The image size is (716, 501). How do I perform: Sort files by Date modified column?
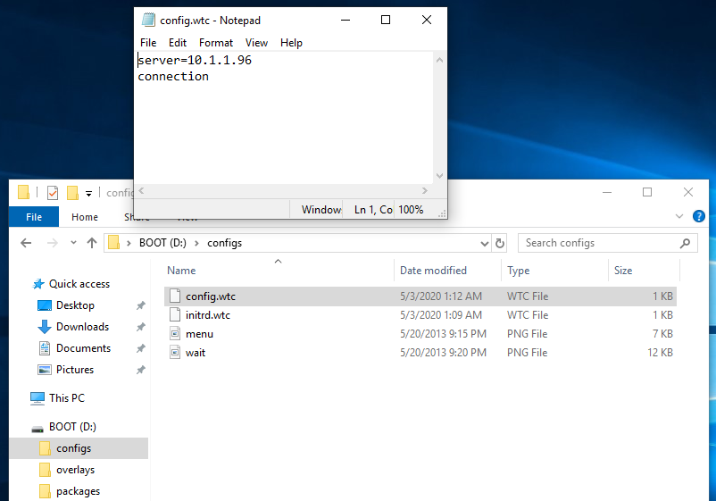pyautogui.click(x=433, y=271)
